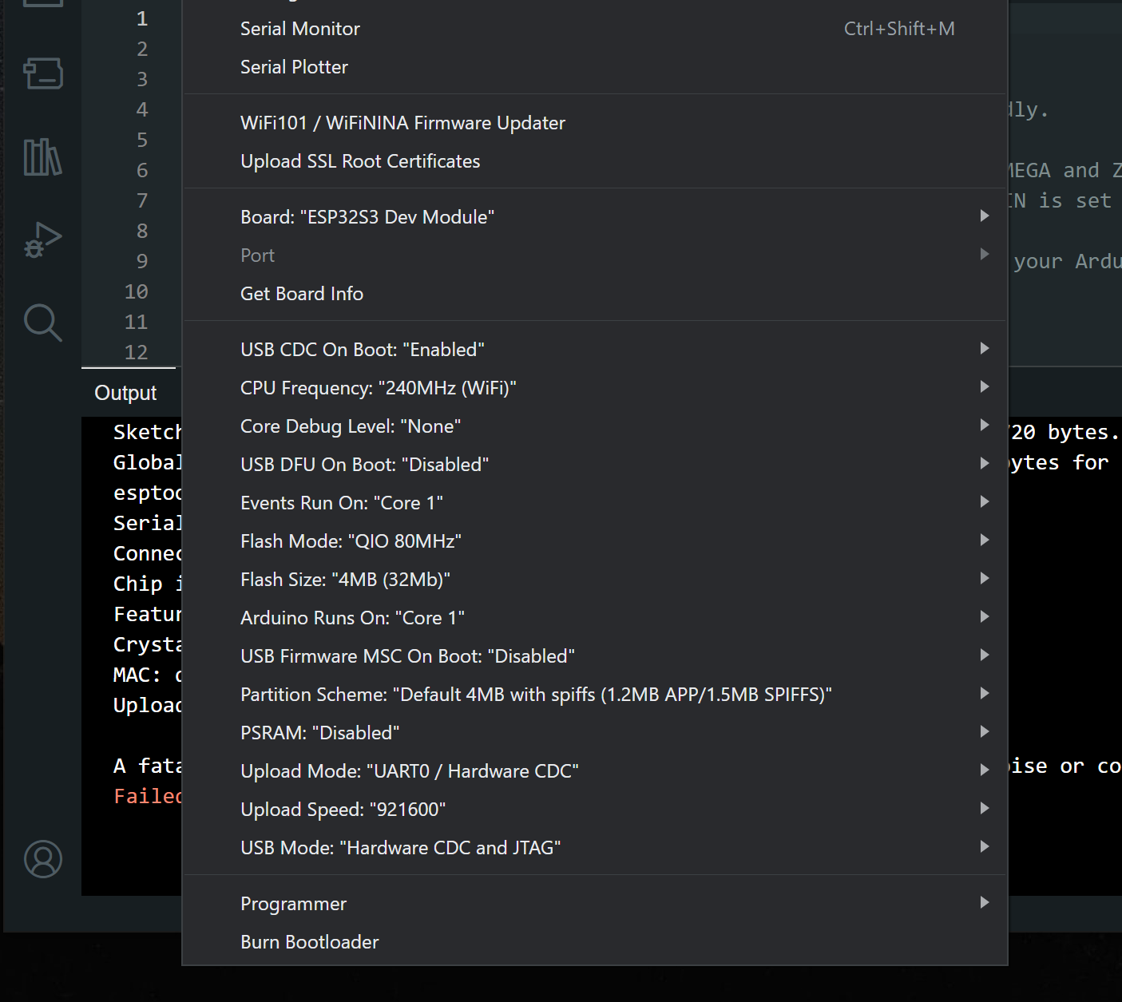Switch to the Output panel tab

tap(125, 393)
